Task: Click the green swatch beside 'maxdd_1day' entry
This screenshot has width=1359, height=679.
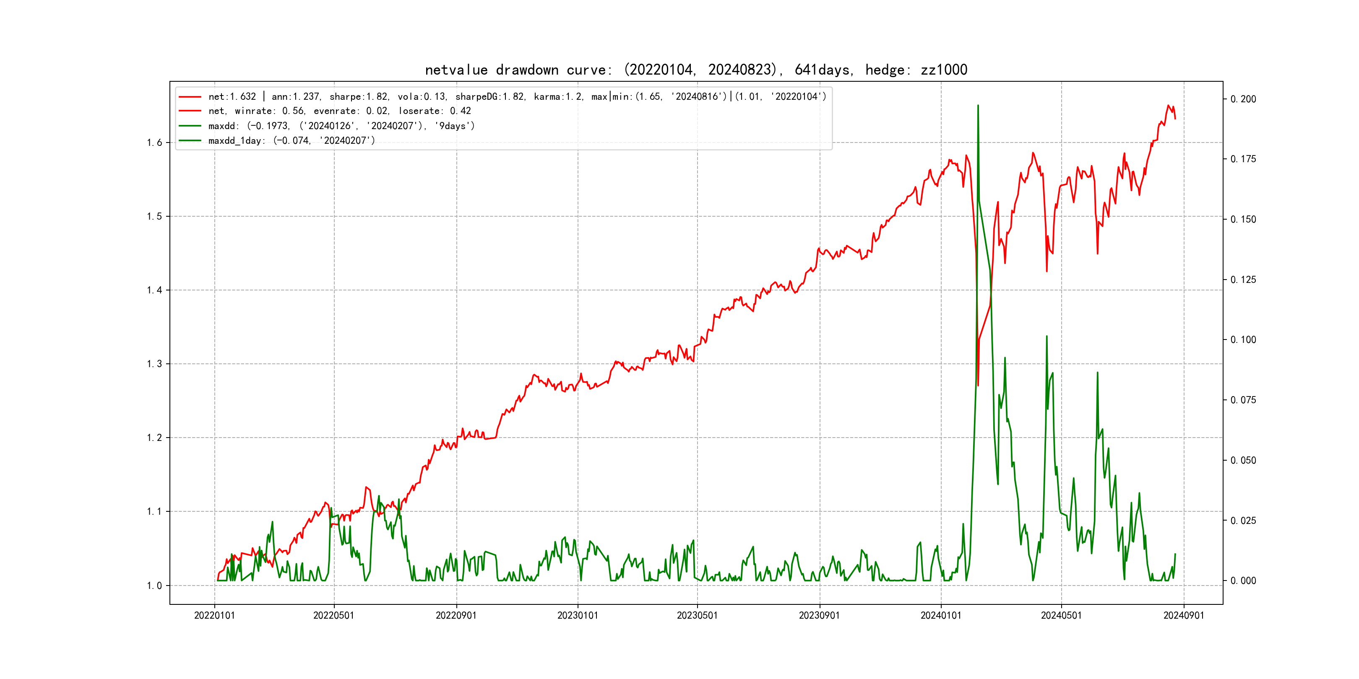Action: 190,141
